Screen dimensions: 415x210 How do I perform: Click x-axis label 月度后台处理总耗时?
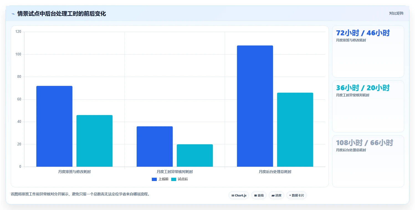pyautogui.click(x=275, y=172)
